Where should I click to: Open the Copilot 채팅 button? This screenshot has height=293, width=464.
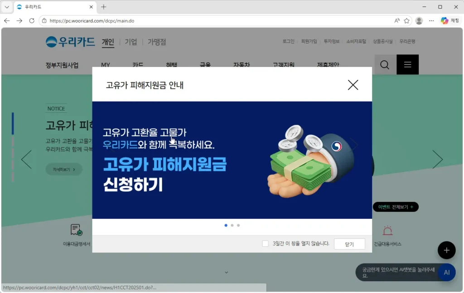(x=450, y=21)
